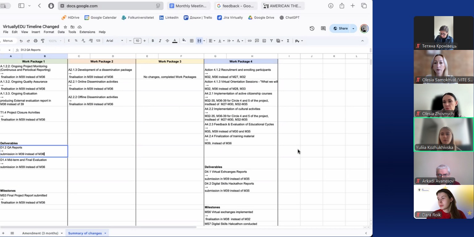Open the cell borders tool
This screenshot has width=474, height=237.
[x=192, y=41]
